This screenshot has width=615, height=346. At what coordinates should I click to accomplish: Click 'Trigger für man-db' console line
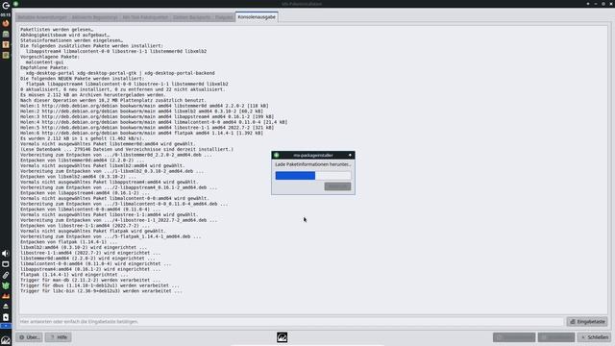90,280
